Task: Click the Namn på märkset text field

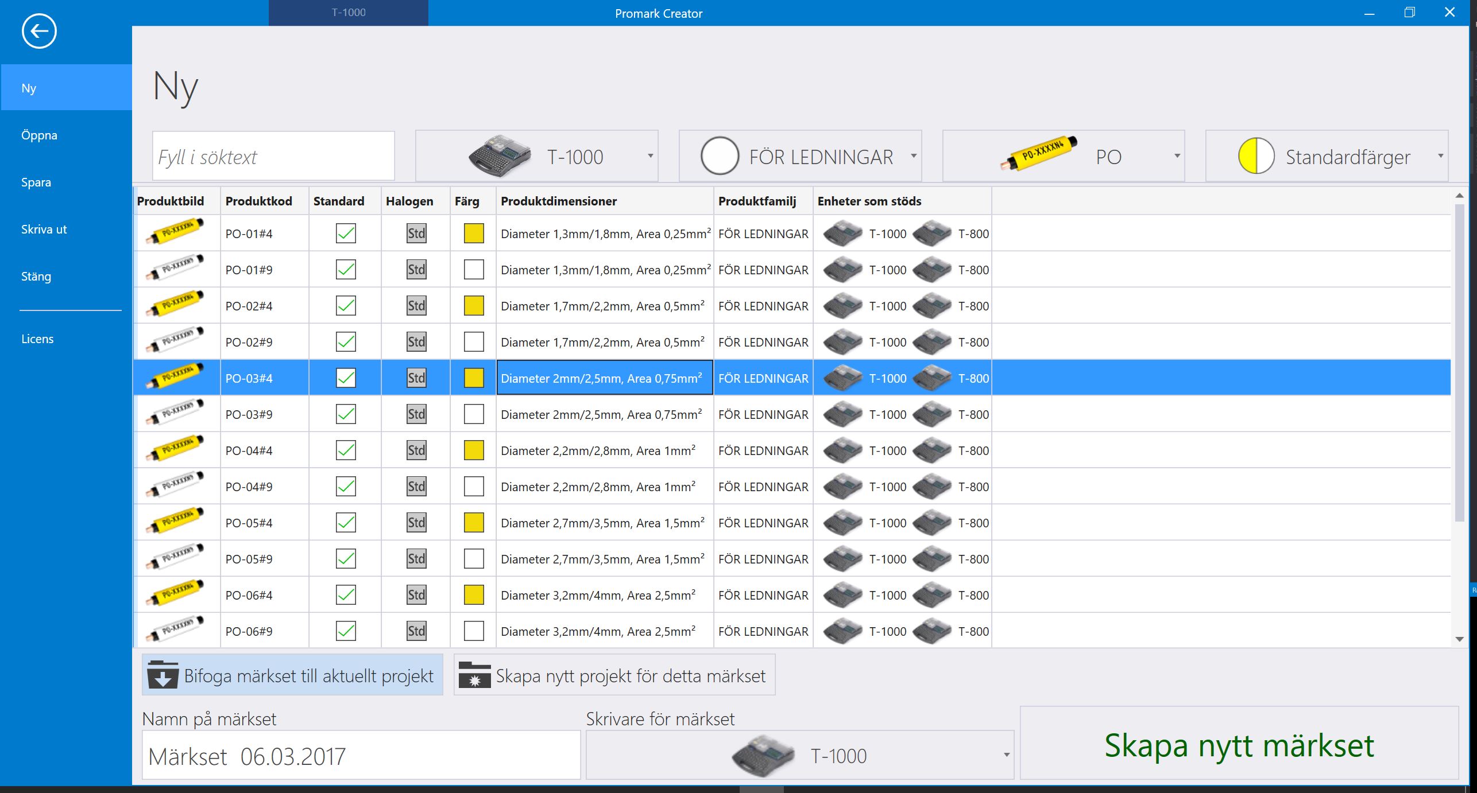Action: (x=361, y=755)
